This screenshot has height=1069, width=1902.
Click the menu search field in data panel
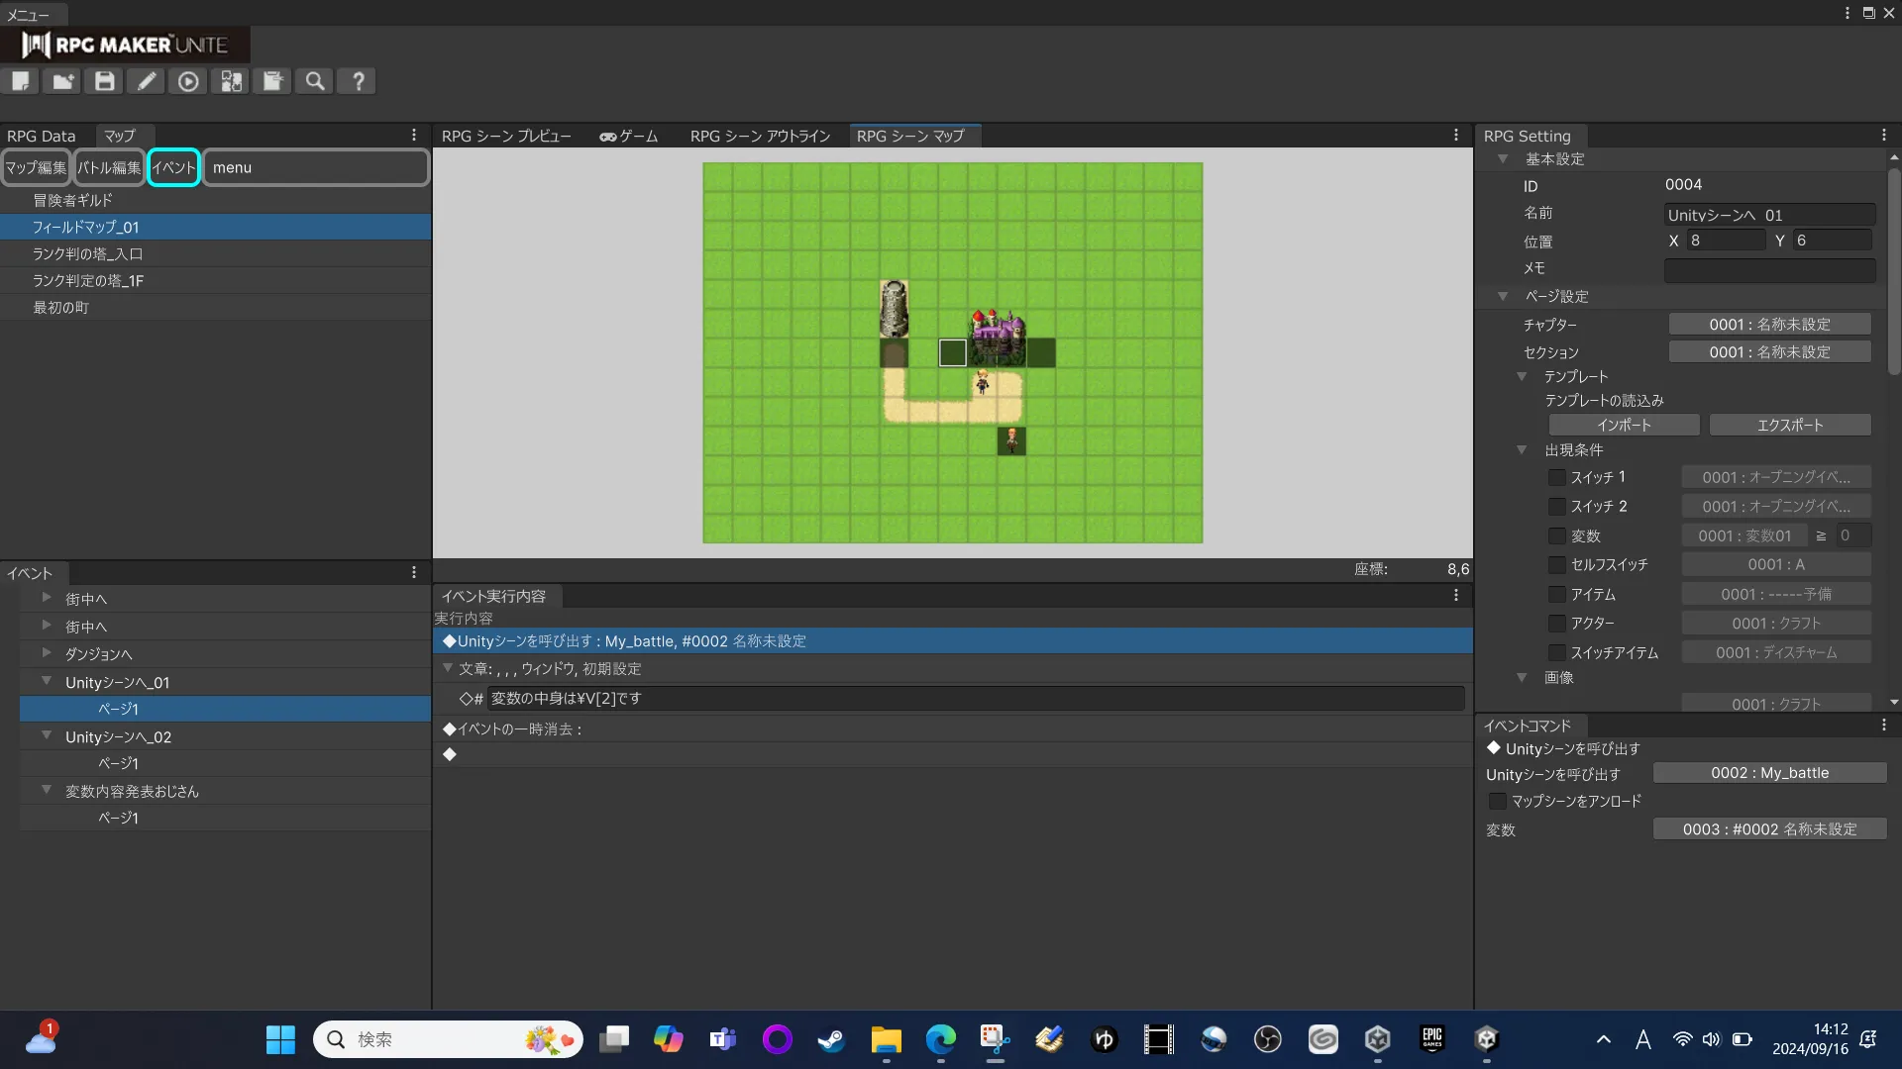316,167
